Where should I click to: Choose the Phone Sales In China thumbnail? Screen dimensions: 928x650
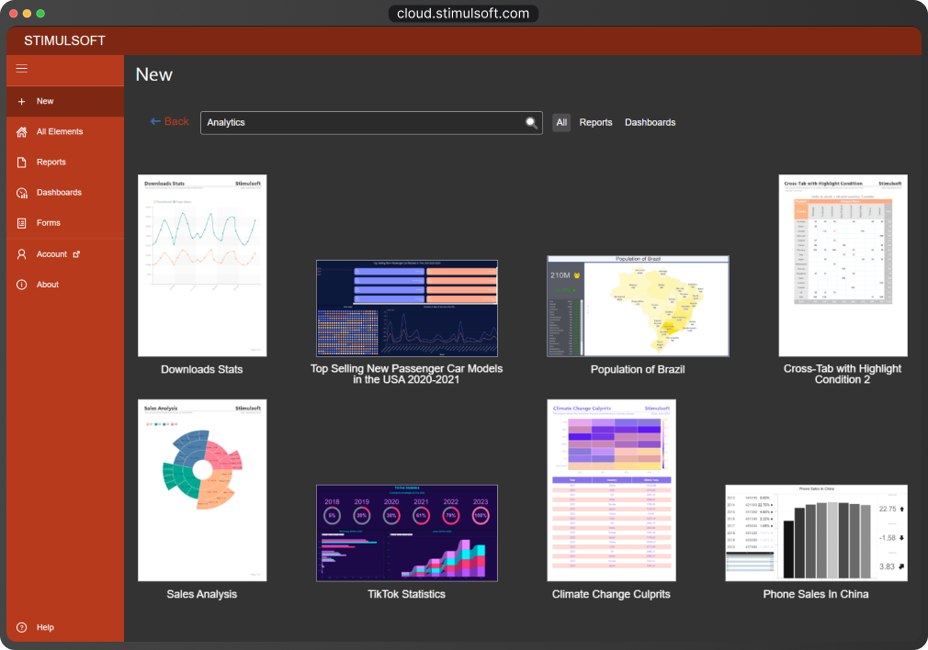(x=816, y=532)
